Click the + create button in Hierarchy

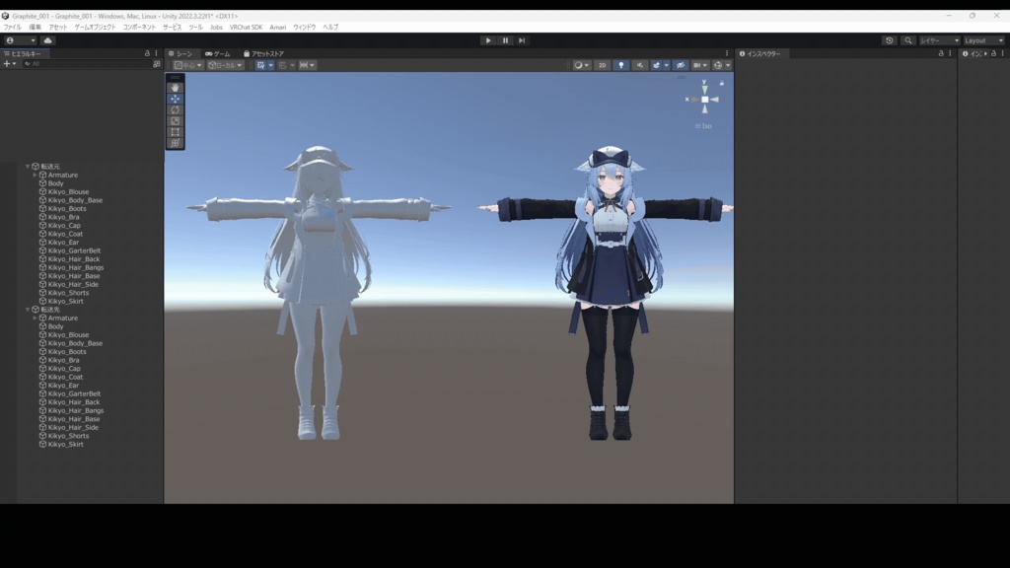[7, 63]
